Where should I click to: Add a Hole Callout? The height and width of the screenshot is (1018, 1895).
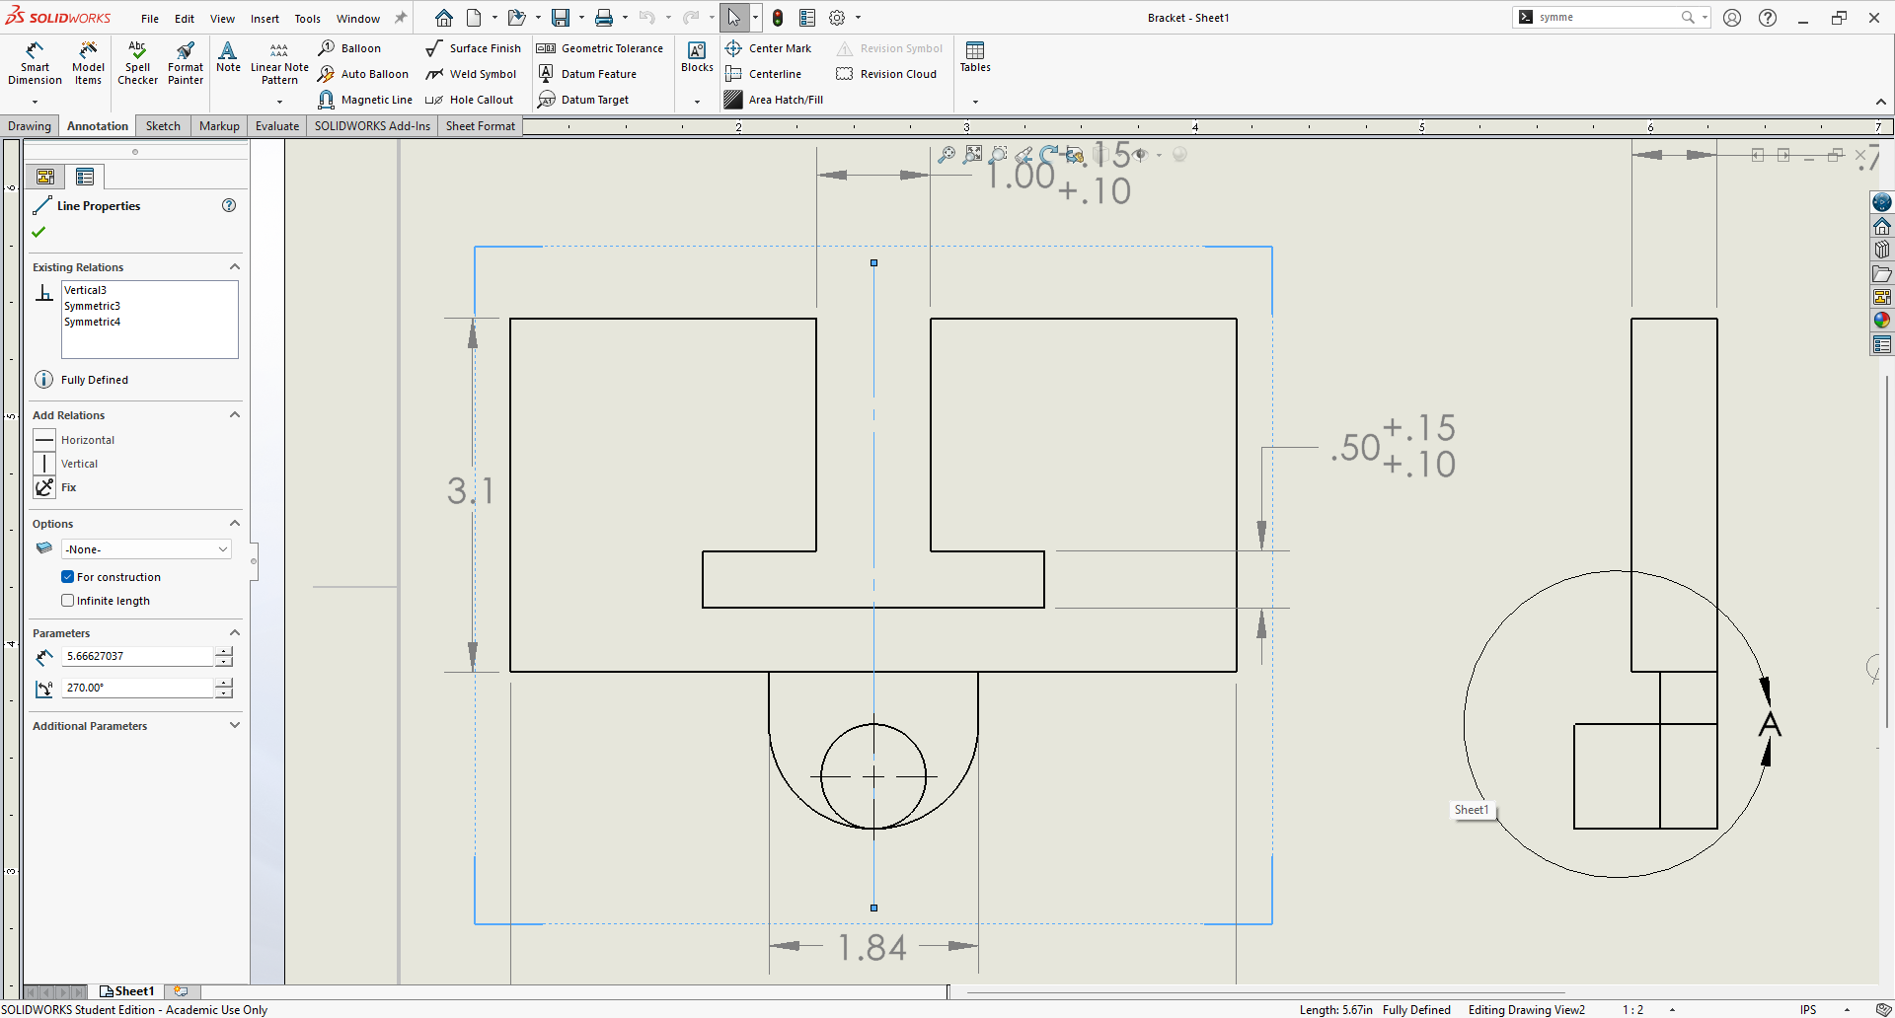(x=470, y=100)
